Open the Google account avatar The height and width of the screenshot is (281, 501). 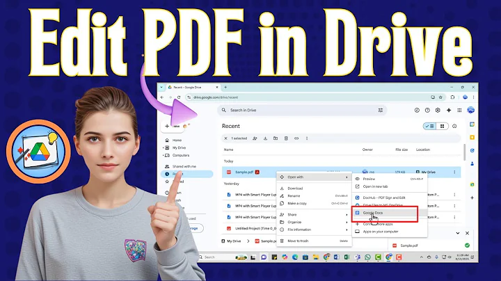[470, 110]
